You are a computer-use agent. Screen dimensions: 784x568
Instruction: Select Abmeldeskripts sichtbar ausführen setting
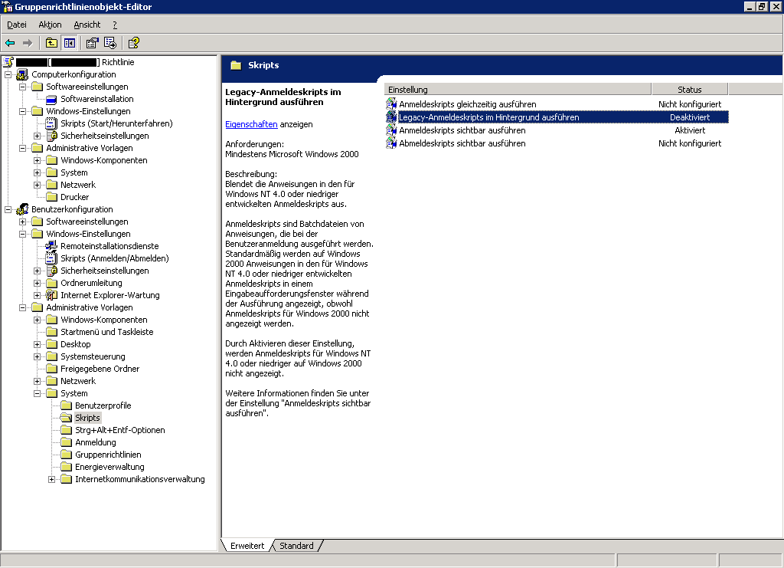(462, 143)
